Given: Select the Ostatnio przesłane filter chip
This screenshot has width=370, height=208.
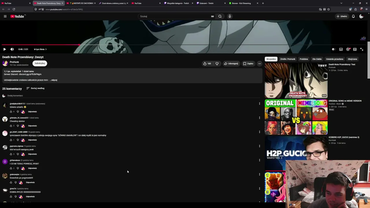Looking at the screenshot, I should 335,59.
